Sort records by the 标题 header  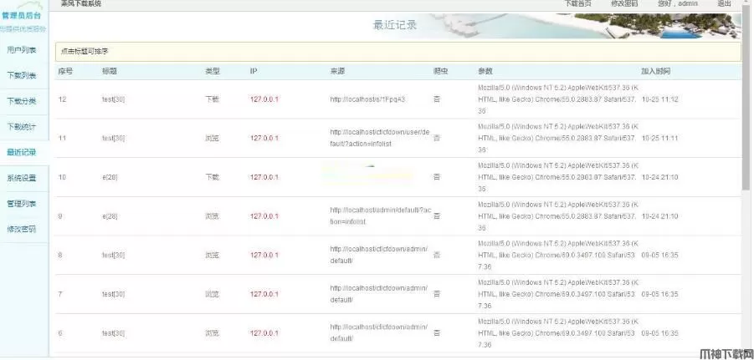110,71
